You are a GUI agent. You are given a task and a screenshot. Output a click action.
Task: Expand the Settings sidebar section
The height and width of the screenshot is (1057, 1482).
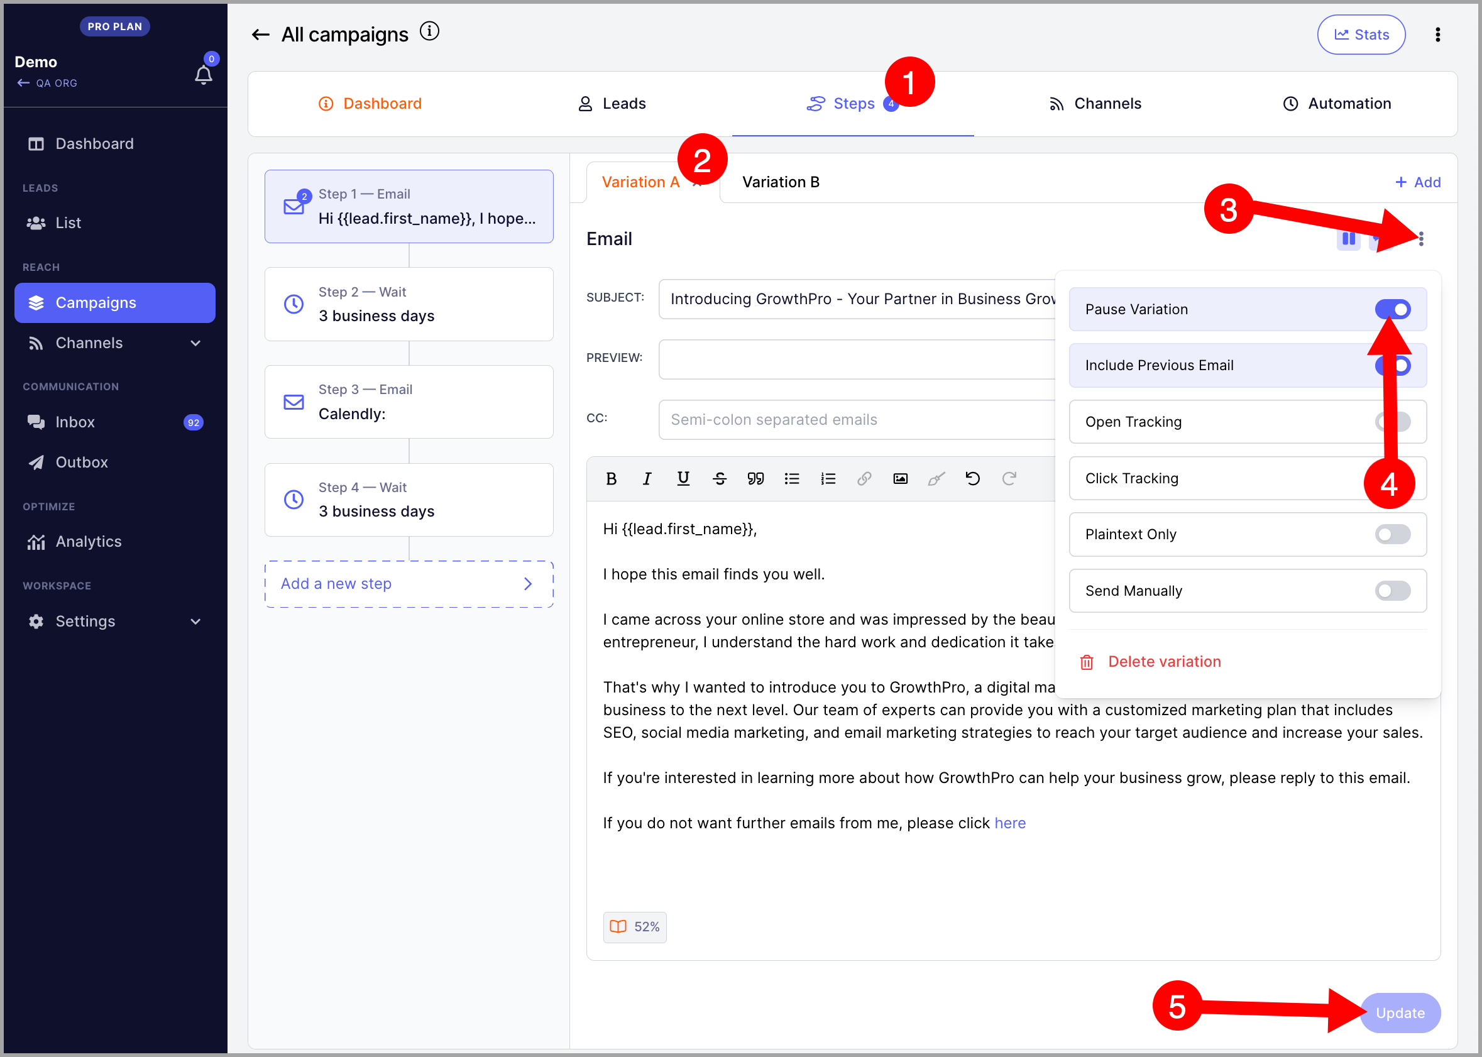tap(195, 622)
